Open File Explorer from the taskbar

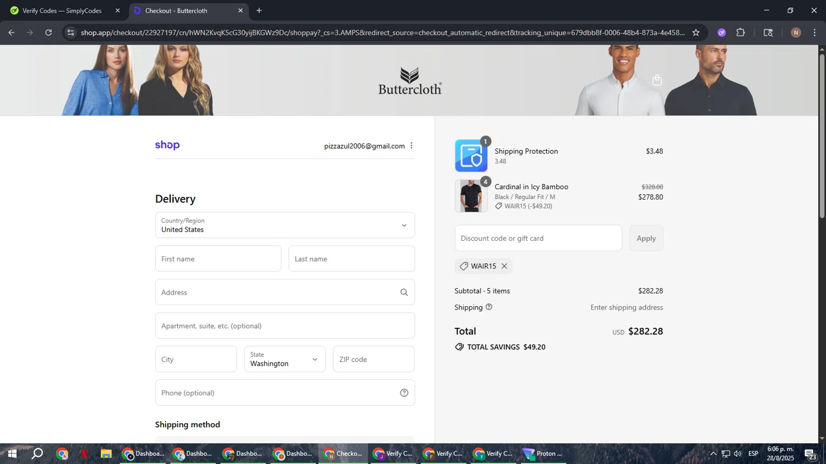coord(106,454)
